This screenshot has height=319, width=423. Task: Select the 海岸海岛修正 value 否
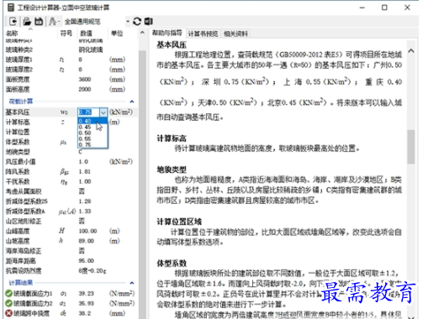pyautogui.click(x=82, y=251)
